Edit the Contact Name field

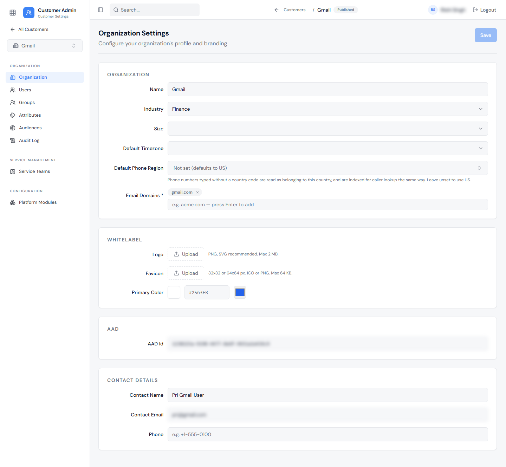click(x=328, y=395)
